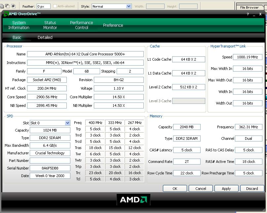
Task: Click the Apply button
Action: 226,189
